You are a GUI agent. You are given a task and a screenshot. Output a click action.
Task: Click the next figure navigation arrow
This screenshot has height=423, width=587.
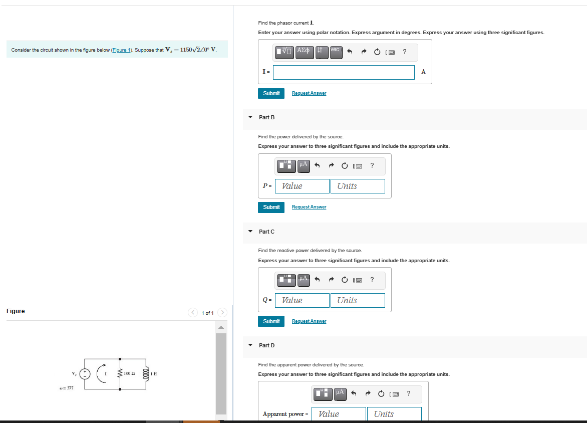click(222, 312)
